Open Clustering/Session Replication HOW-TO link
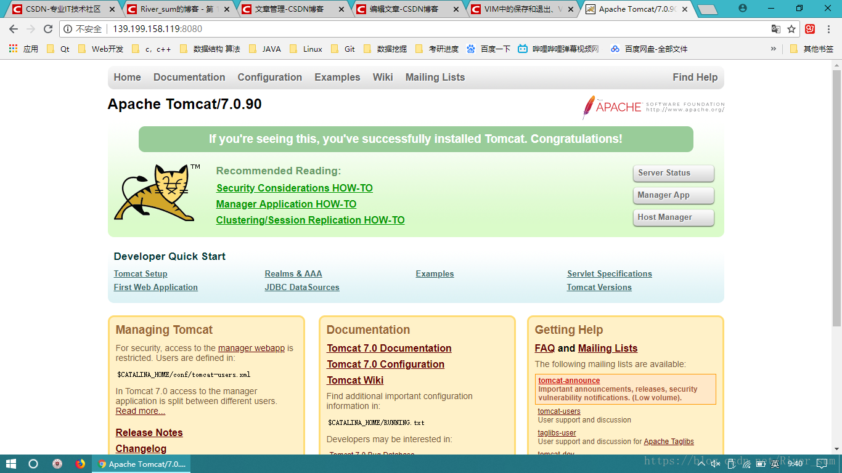The width and height of the screenshot is (842, 473). [x=310, y=220]
